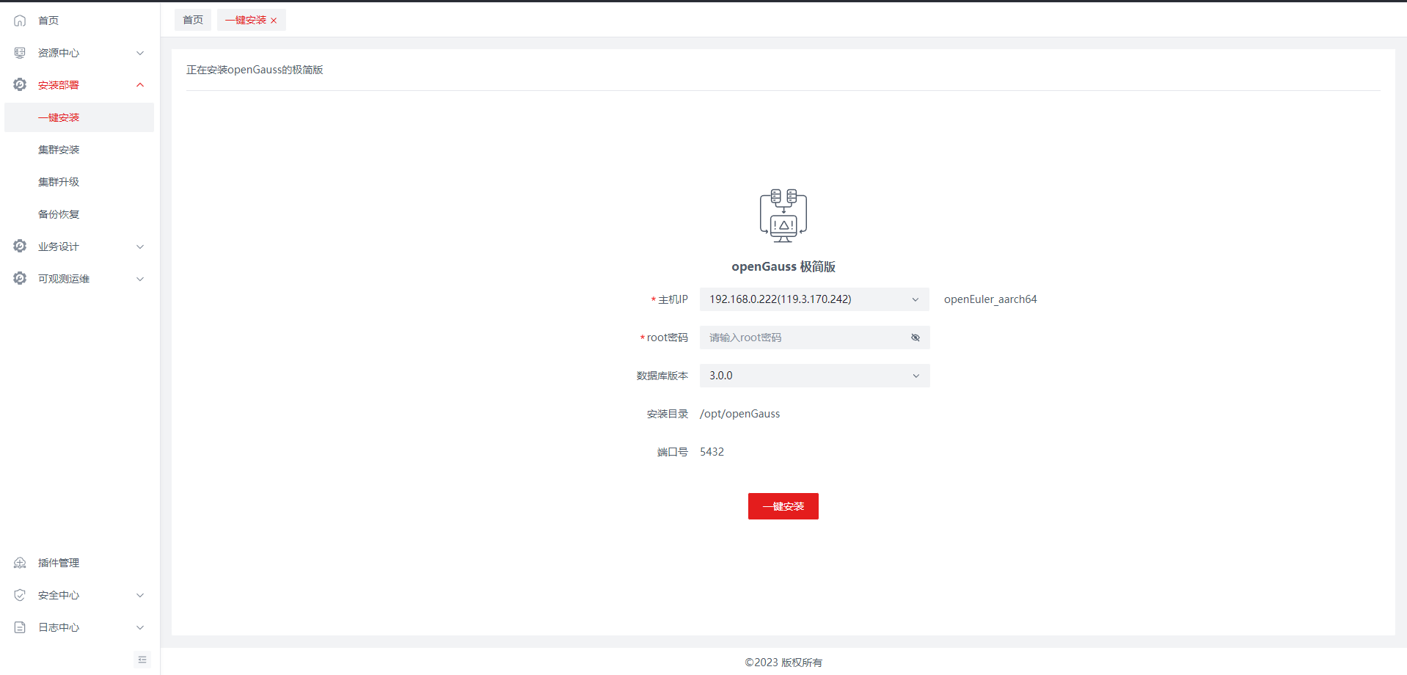The image size is (1407, 675).
Task: Click the home icon in sidebar
Action: [20, 21]
